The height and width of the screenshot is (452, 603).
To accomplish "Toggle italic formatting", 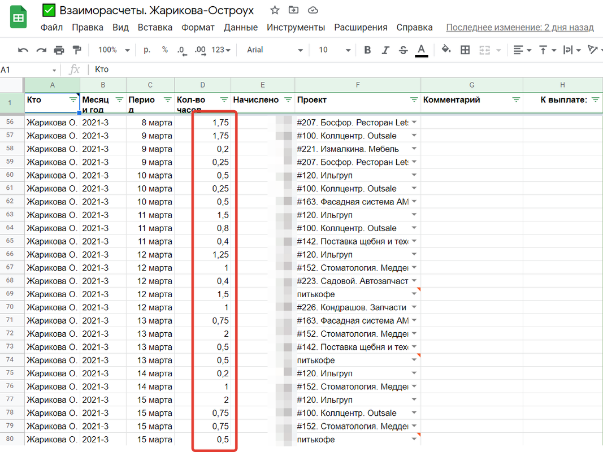I will (385, 50).
